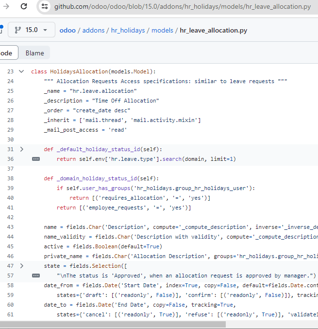The image size is (318, 329).
Task: Select line number 23
Action: (x=10, y=71)
